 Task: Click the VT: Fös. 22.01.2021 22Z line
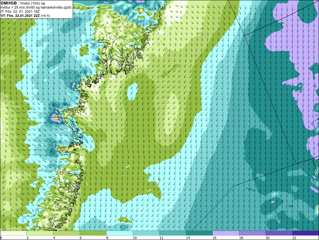[25, 16]
